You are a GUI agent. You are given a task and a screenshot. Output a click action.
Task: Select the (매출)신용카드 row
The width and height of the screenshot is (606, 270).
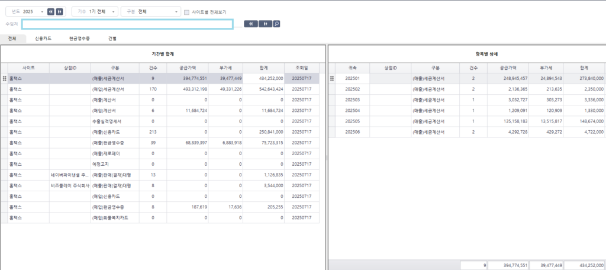point(107,131)
